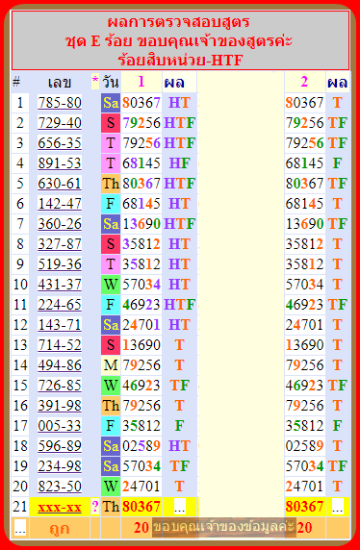Select column header 2 in pink

[304, 82]
